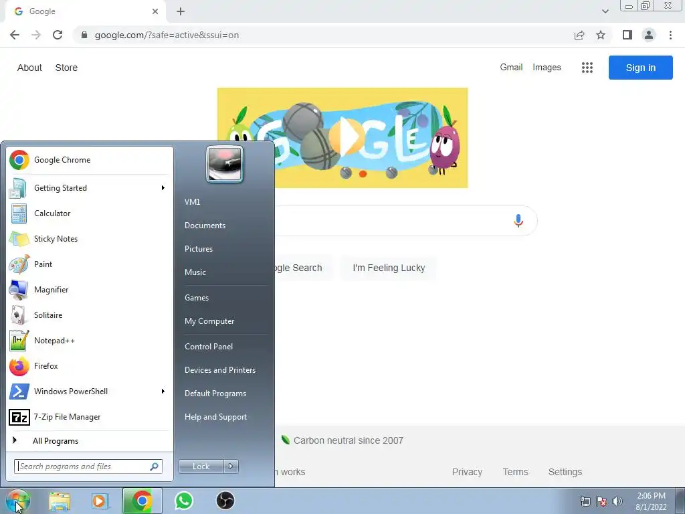
Task: Open Getting Started in Start menu
Action: [89, 188]
